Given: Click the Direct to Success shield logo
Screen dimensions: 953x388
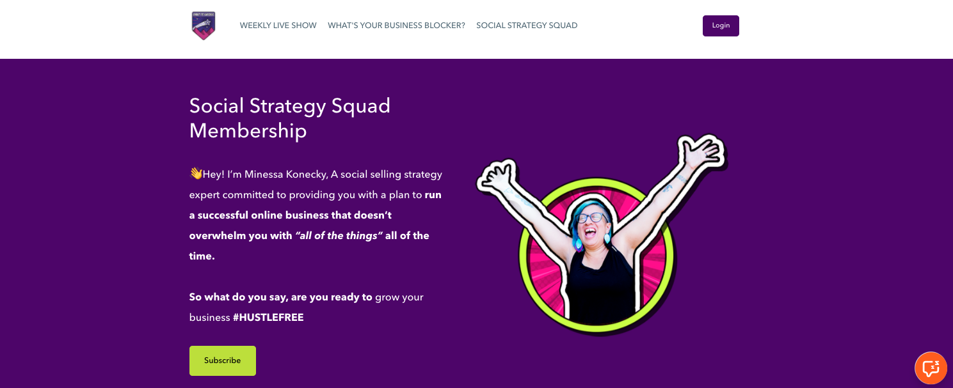Looking at the screenshot, I should tap(204, 26).
